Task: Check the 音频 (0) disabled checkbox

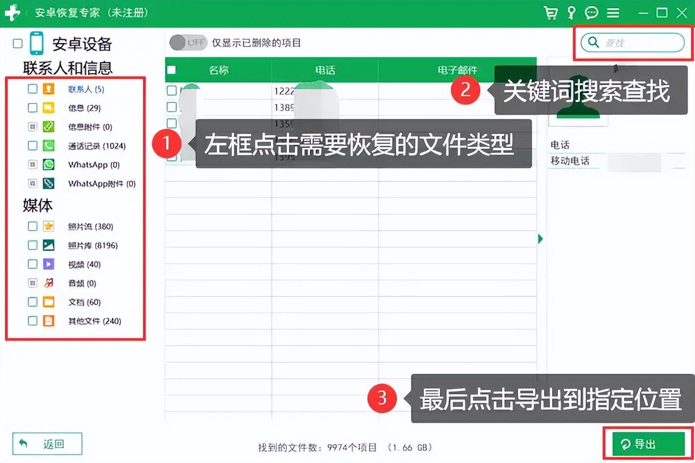Action: (x=32, y=283)
